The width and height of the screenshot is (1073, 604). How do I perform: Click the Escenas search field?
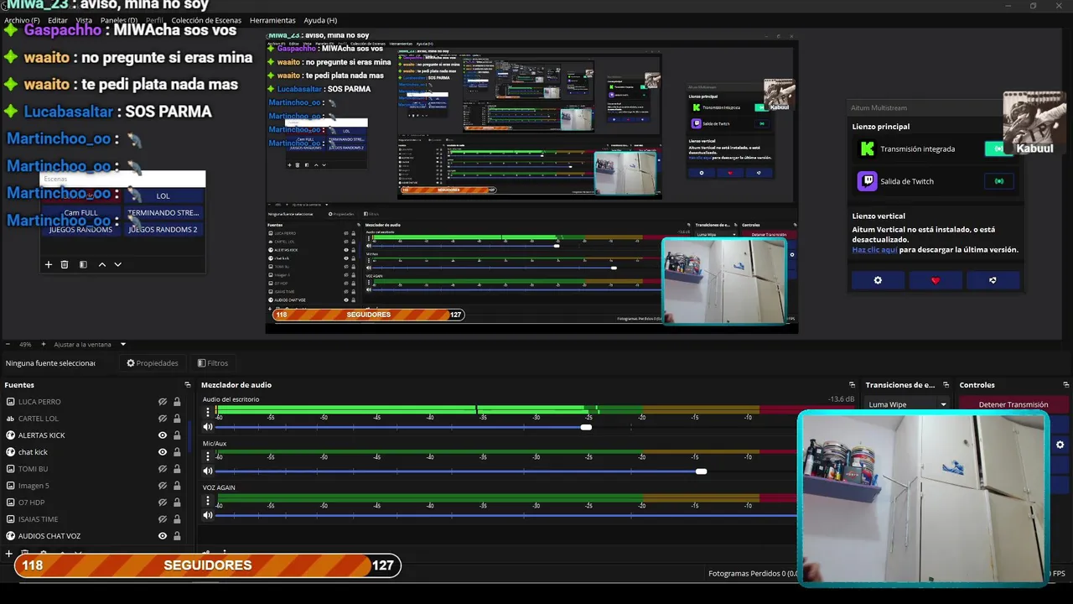pyautogui.click(x=122, y=179)
